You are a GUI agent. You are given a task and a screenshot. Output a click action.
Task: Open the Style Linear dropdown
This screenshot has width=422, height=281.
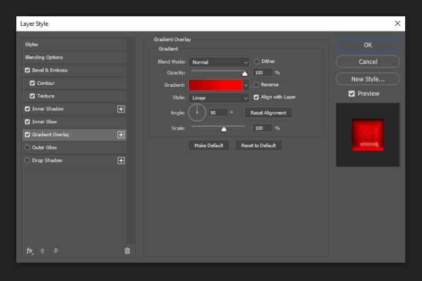click(x=219, y=98)
